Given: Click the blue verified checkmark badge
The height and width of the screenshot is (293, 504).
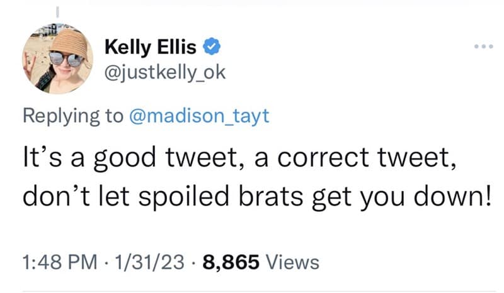Looking at the screenshot, I should 212,47.
